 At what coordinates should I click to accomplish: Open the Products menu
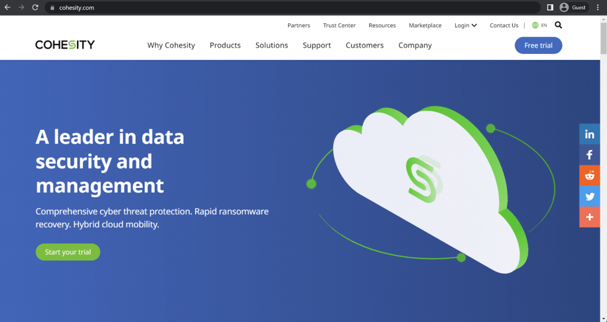(225, 45)
